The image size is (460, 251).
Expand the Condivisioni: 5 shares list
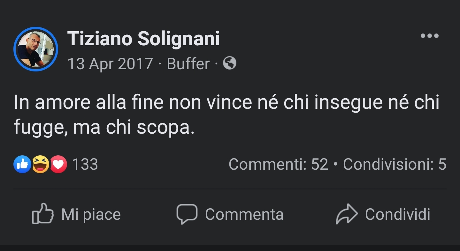395,165
